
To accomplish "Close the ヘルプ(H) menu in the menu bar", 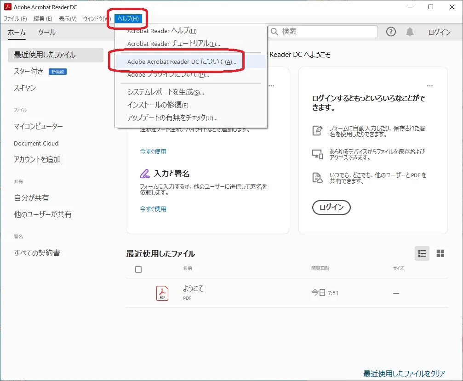I will point(128,18).
